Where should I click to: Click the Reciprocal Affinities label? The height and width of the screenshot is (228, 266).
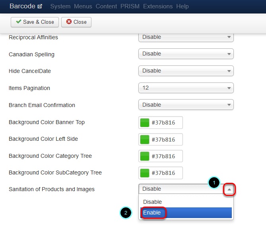[33, 37]
